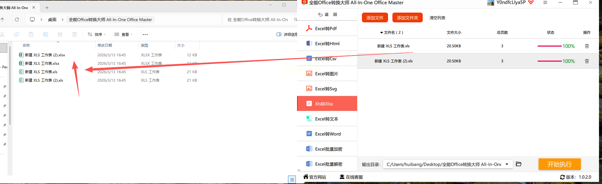602x184 pixels.
Task: Open the Excel转Pdf conversion option
Action: [327, 28]
